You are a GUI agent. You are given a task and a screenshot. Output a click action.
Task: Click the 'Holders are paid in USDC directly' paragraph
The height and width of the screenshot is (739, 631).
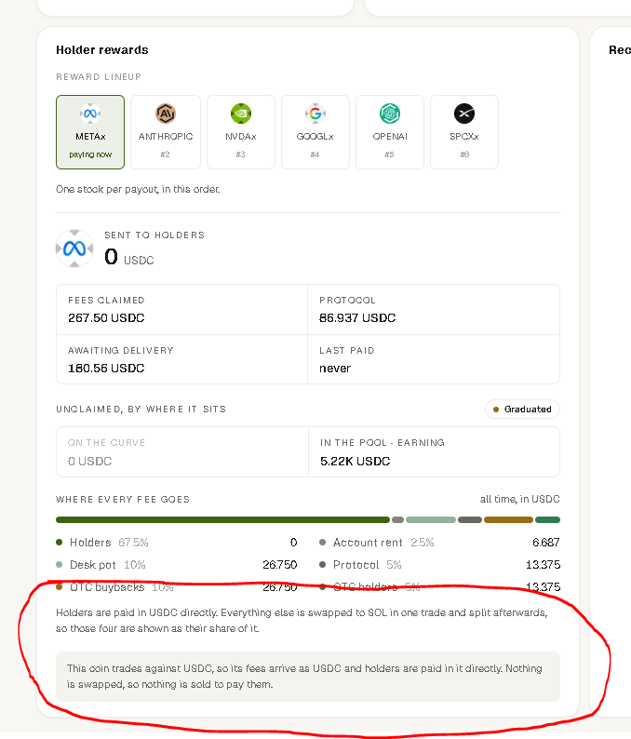[302, 620]
